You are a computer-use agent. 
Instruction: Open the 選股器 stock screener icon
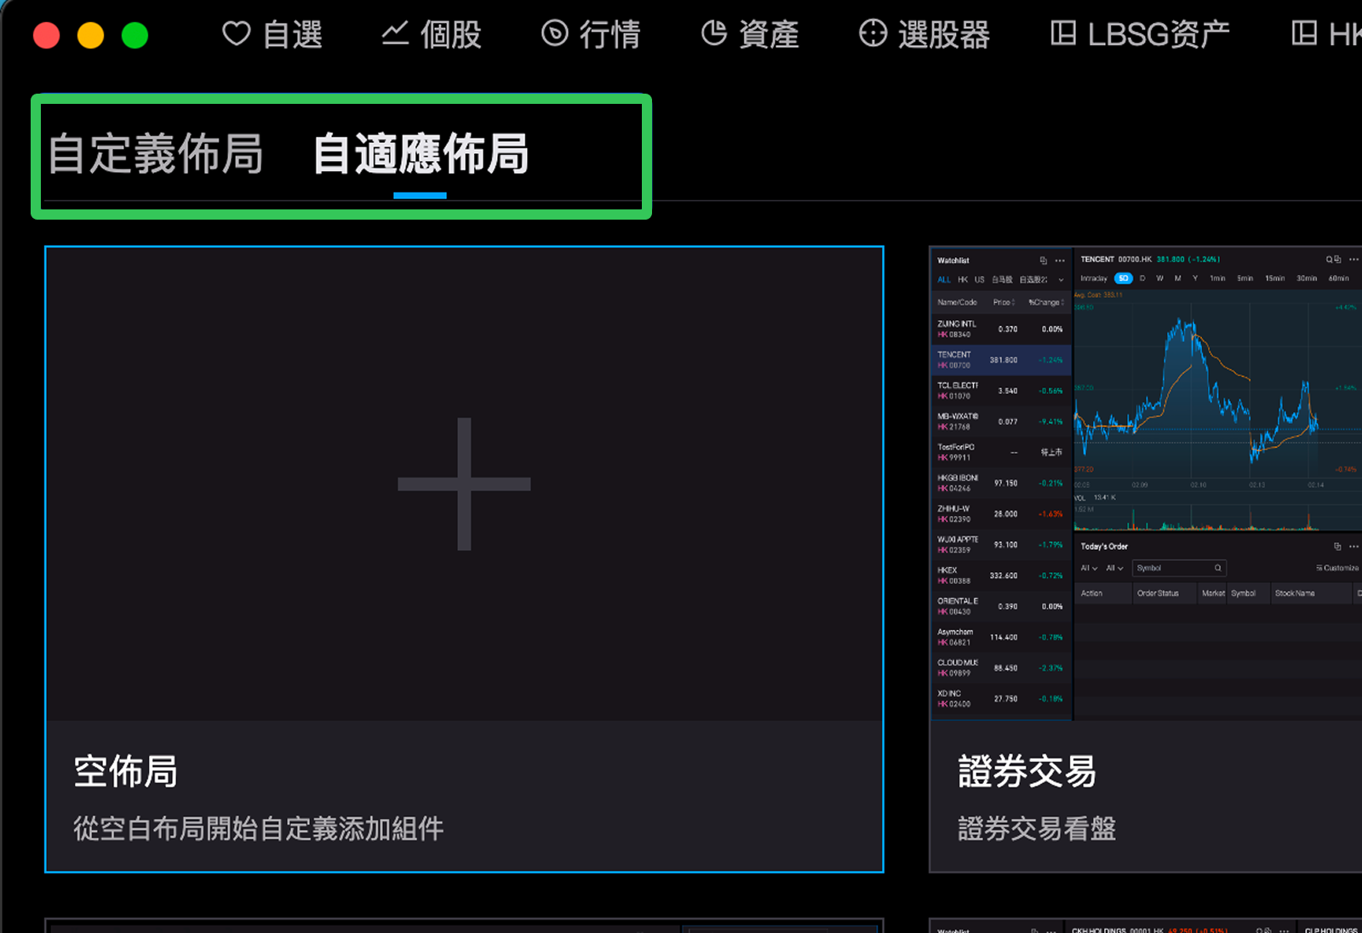(873, 34)
